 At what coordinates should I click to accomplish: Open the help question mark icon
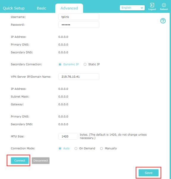[x=163, y=21]
